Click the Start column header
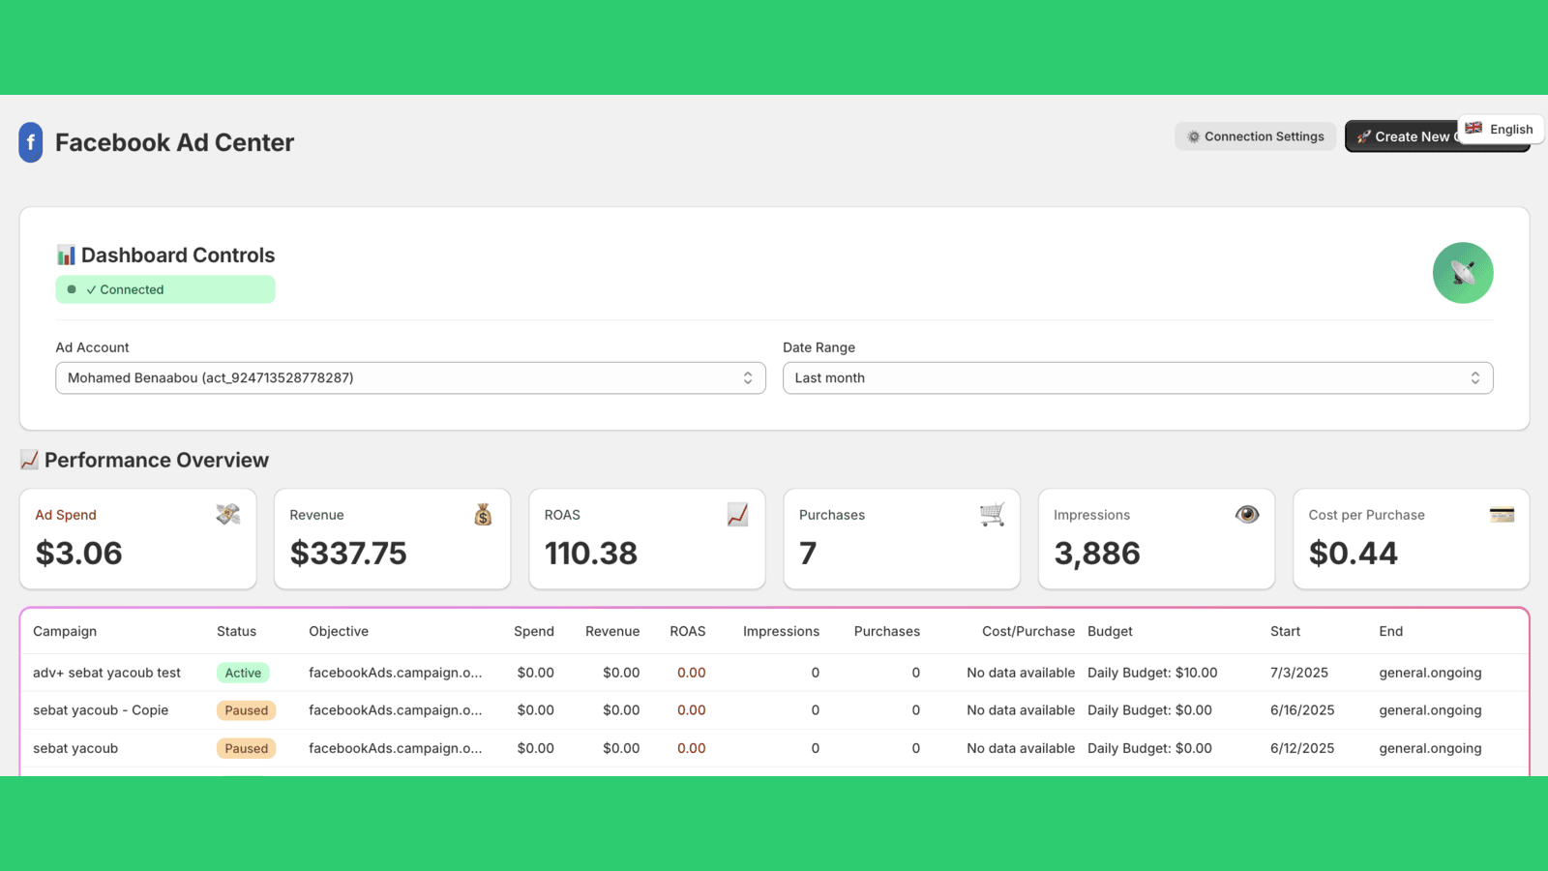The image size is (1548, 871). point(1285,631)
